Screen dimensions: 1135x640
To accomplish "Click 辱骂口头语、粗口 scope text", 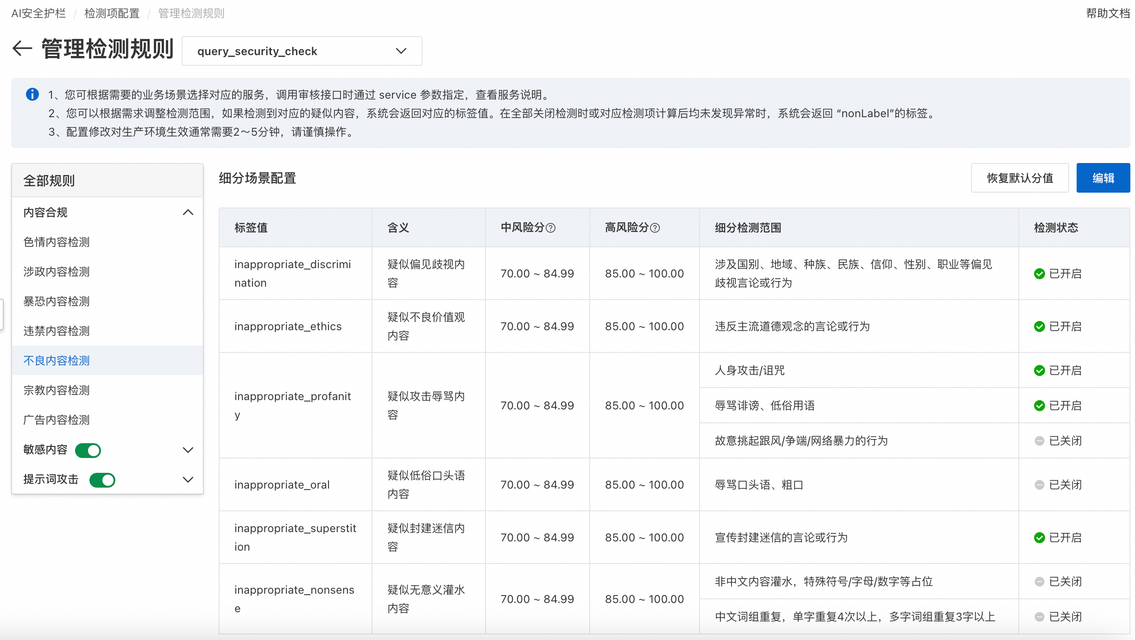I will click(x=759, y=485).
